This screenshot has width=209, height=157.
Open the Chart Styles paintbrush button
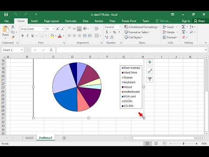(150, 71)
